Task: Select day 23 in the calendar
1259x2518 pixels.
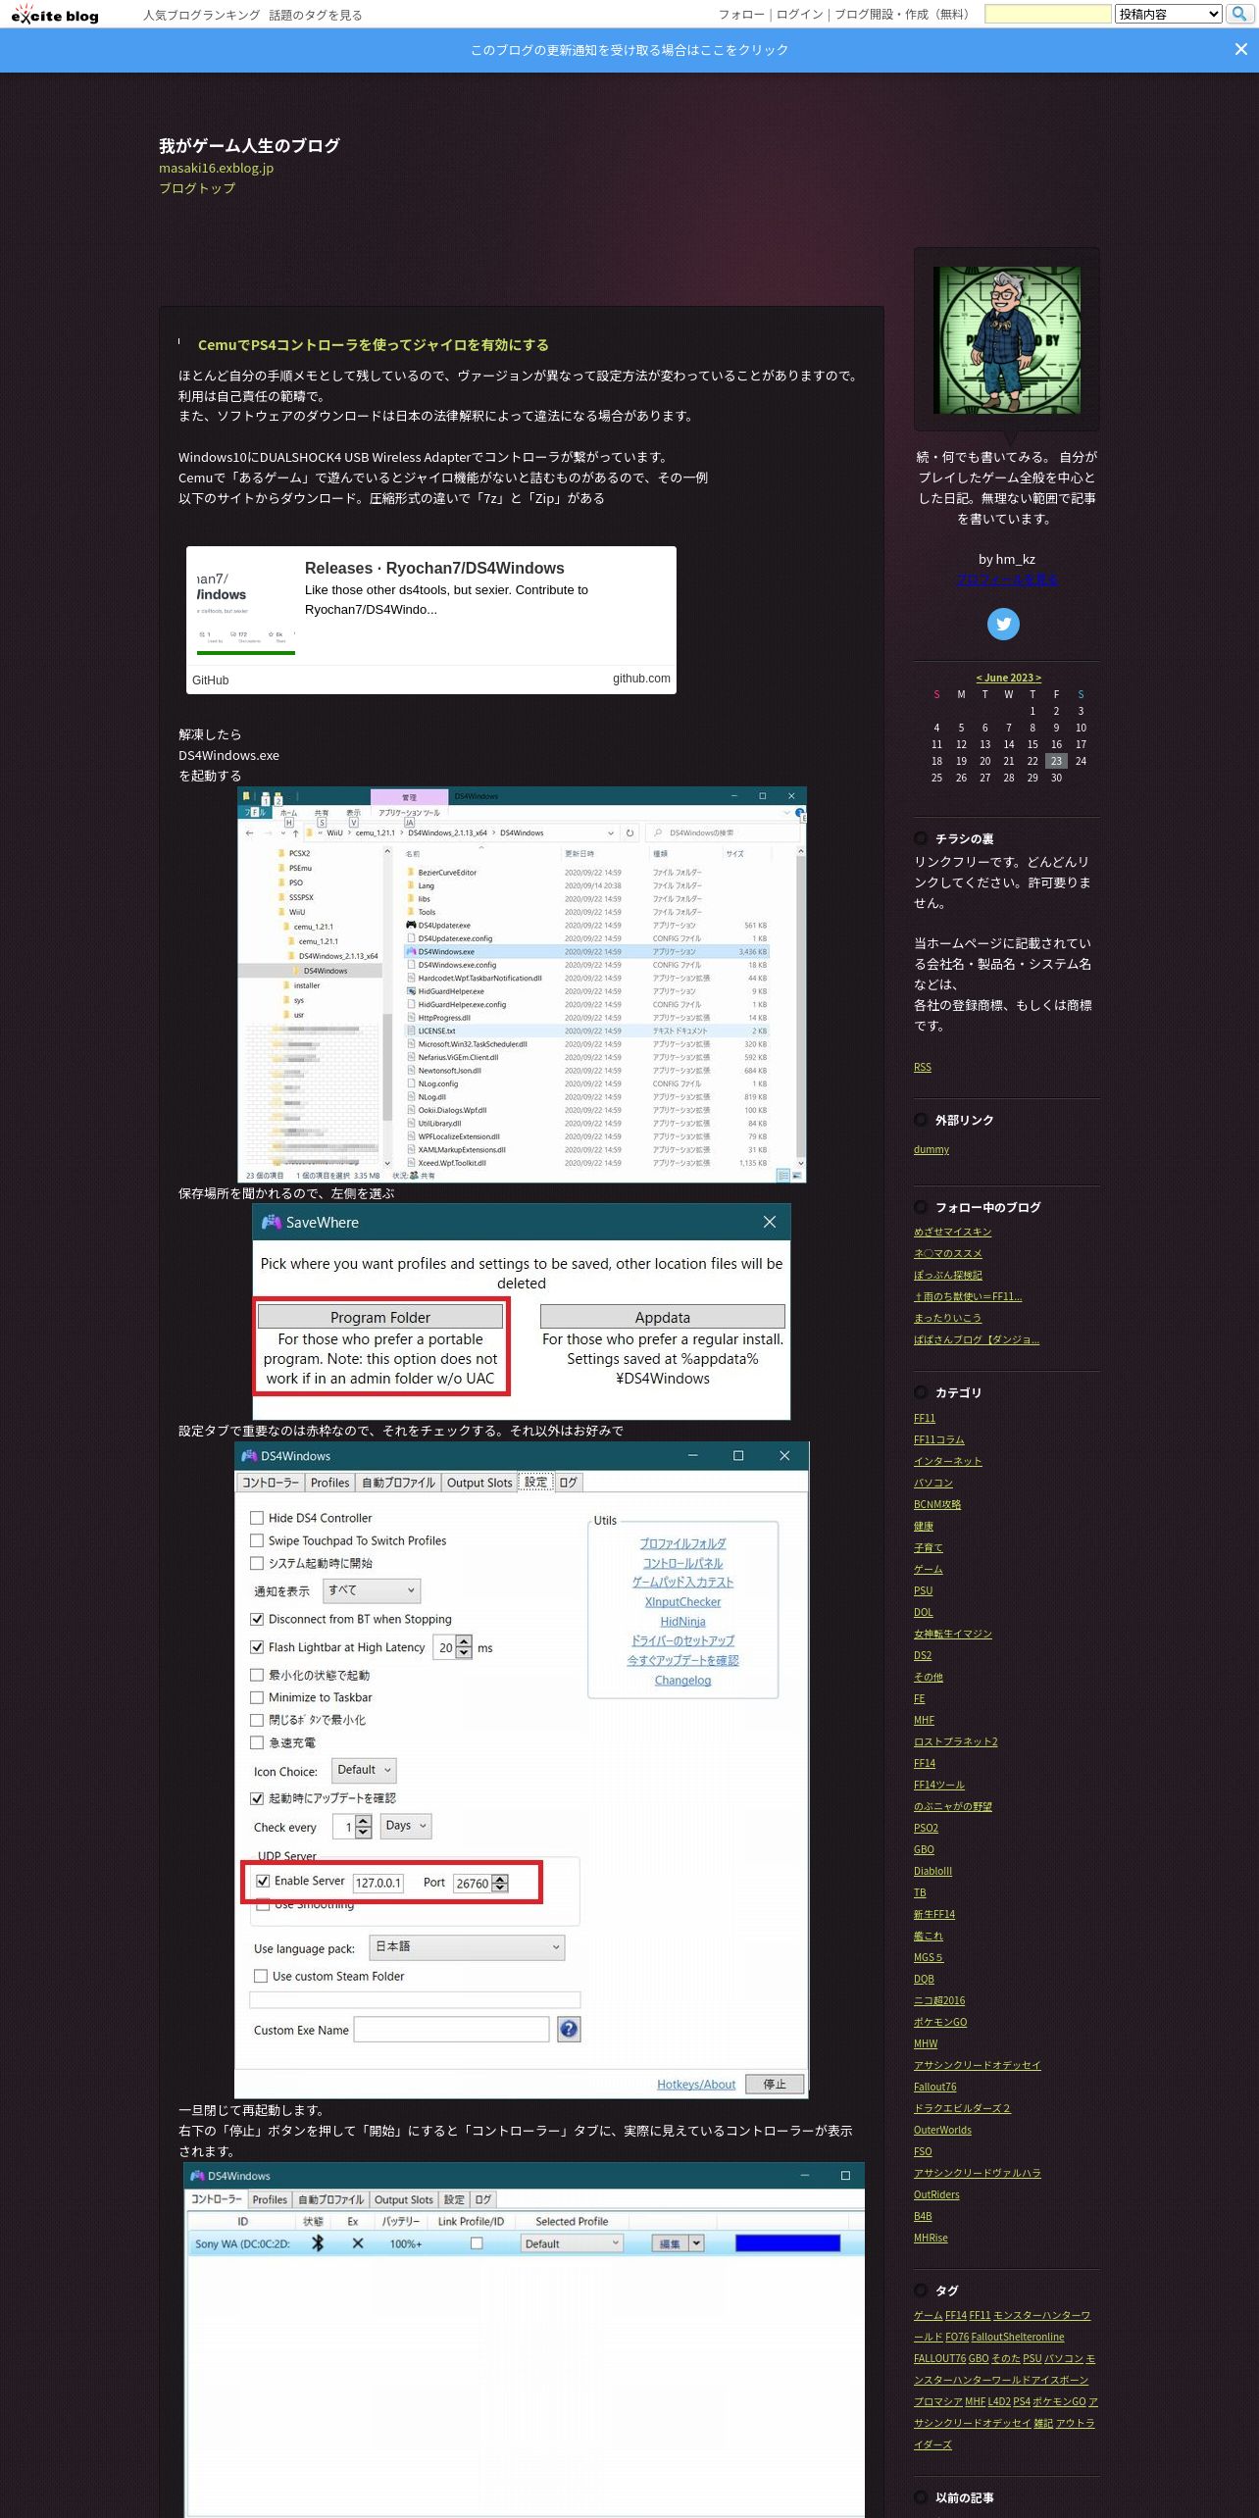Action: pyautogui.click(x=1056, y=761)
